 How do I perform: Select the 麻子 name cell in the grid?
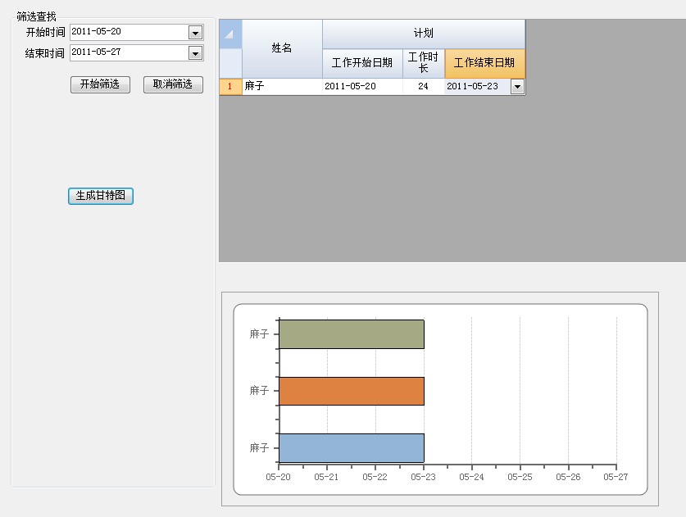click(282, 86)
